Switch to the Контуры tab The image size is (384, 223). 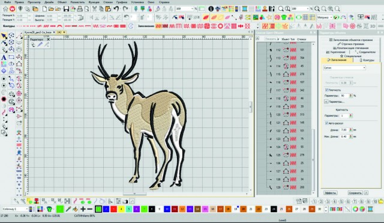pos(367,60)
